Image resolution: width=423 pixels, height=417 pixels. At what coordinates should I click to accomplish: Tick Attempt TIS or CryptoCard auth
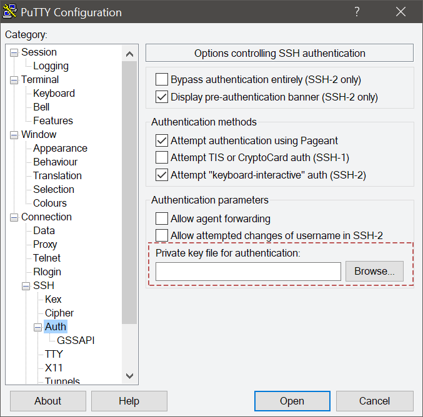click(162, 157)
